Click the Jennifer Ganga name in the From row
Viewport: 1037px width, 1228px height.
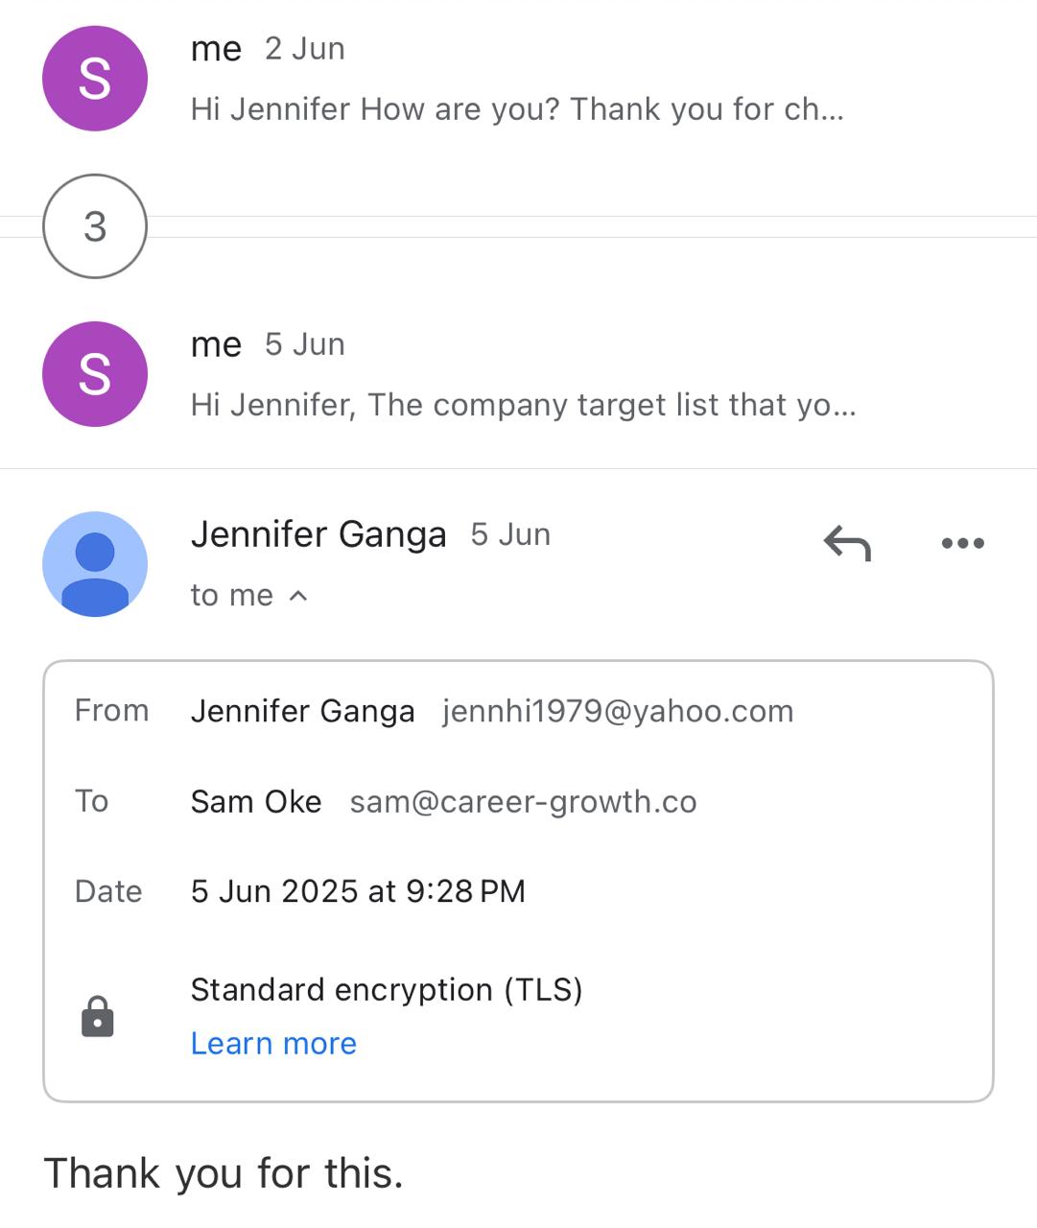pos(302,712)
